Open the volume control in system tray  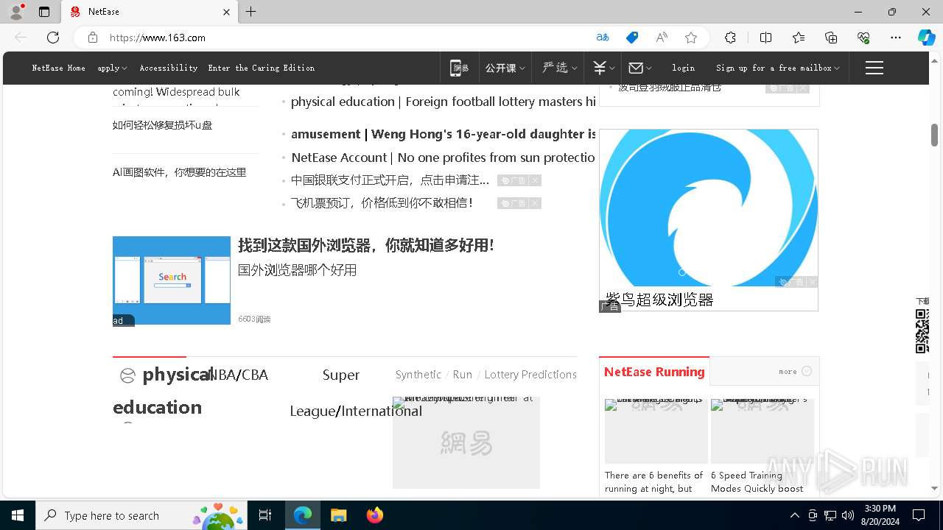point(848,515)
